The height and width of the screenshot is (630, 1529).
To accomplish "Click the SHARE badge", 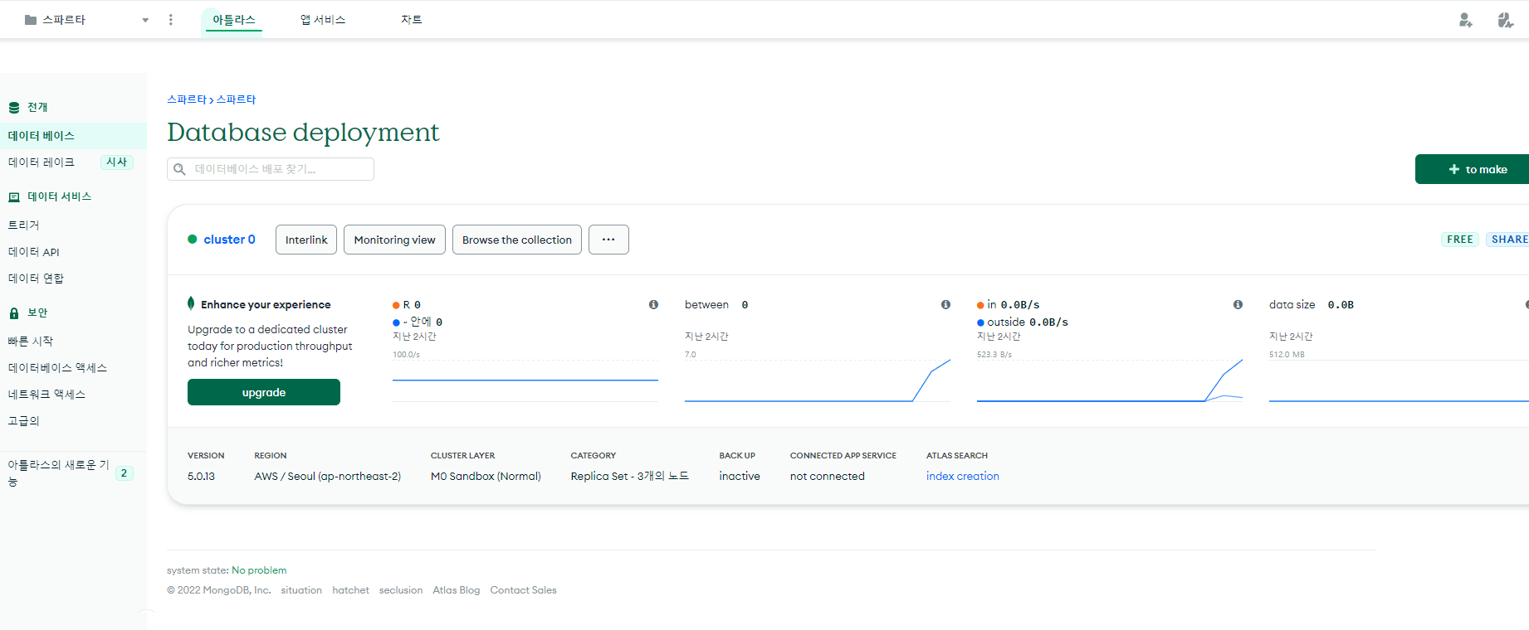I will 1508,240.
